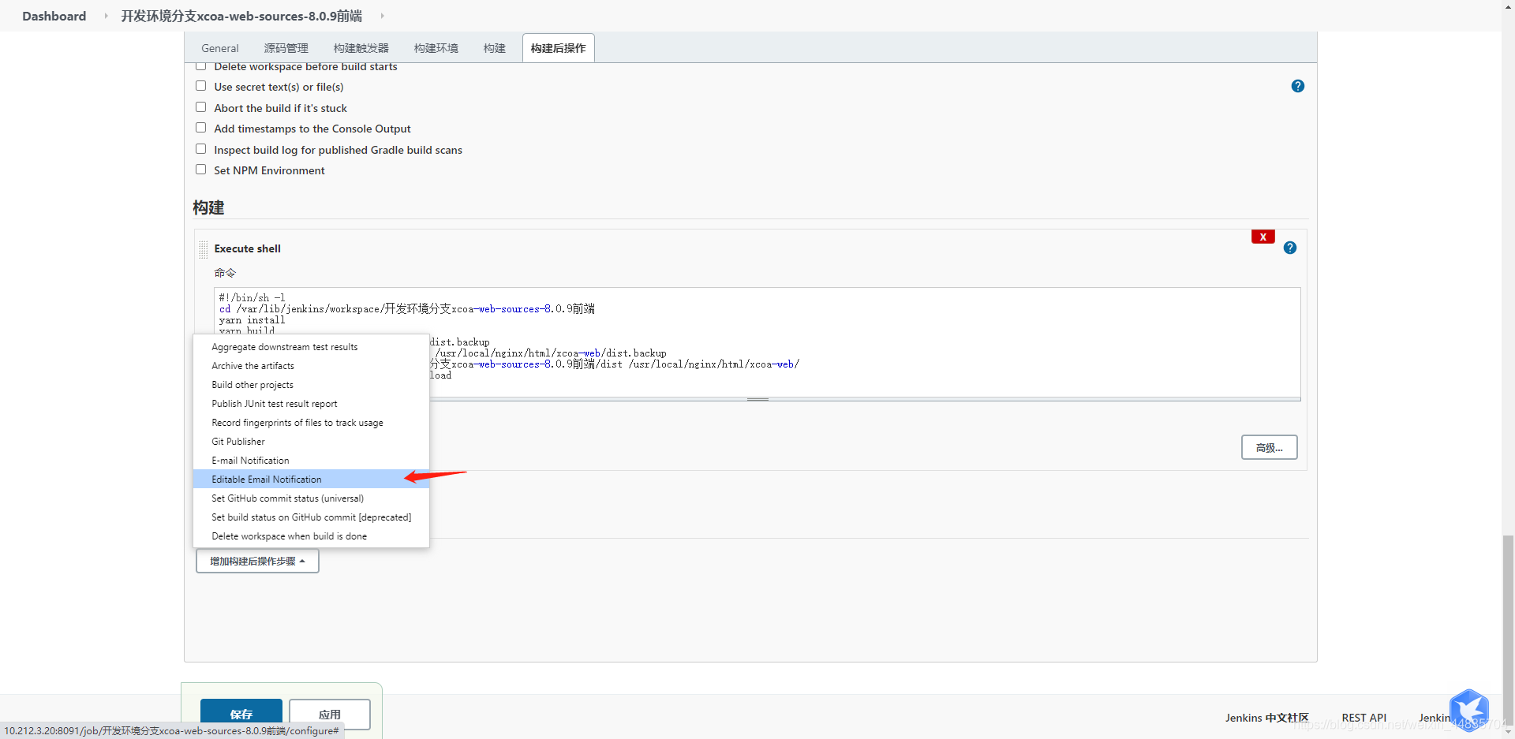Select Build other projects

[x=311, y=385]
